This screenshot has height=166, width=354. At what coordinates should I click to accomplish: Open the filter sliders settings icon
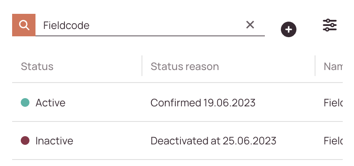tap(330, 25)
